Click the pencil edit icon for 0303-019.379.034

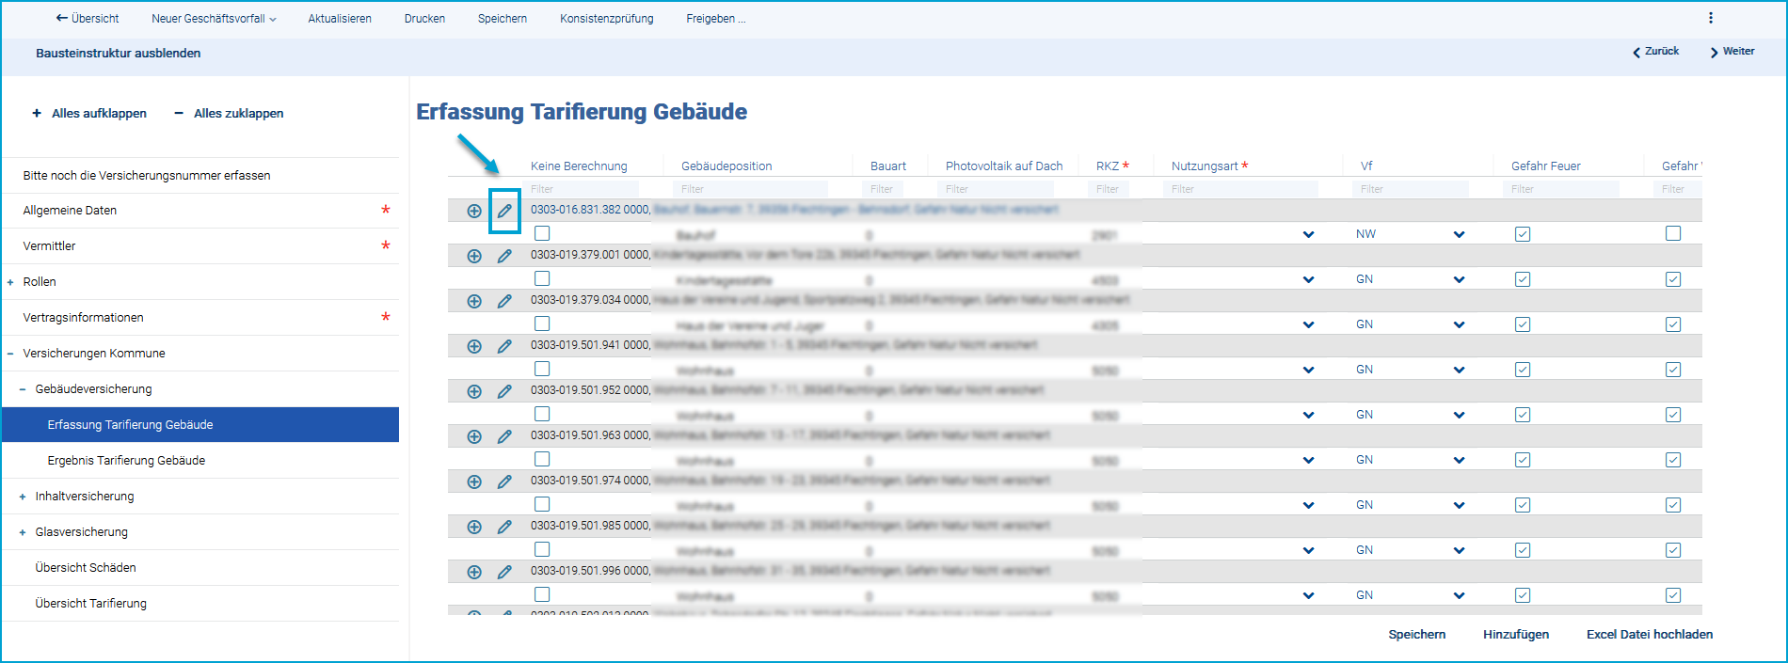click(504, 301)
